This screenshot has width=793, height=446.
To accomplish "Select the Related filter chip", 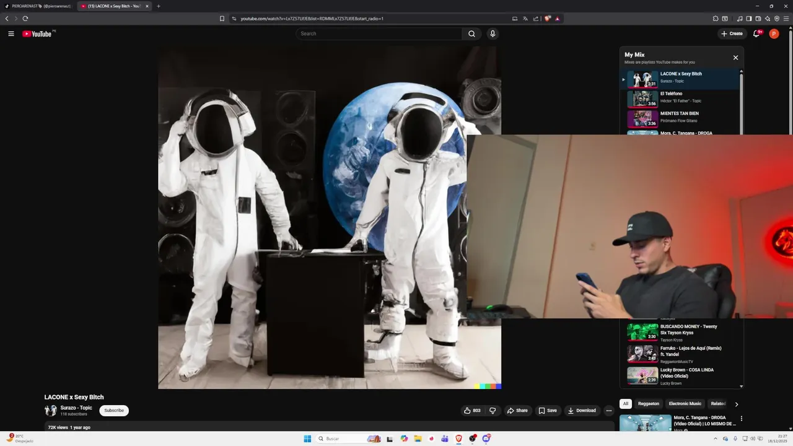I will pos(718,404).
